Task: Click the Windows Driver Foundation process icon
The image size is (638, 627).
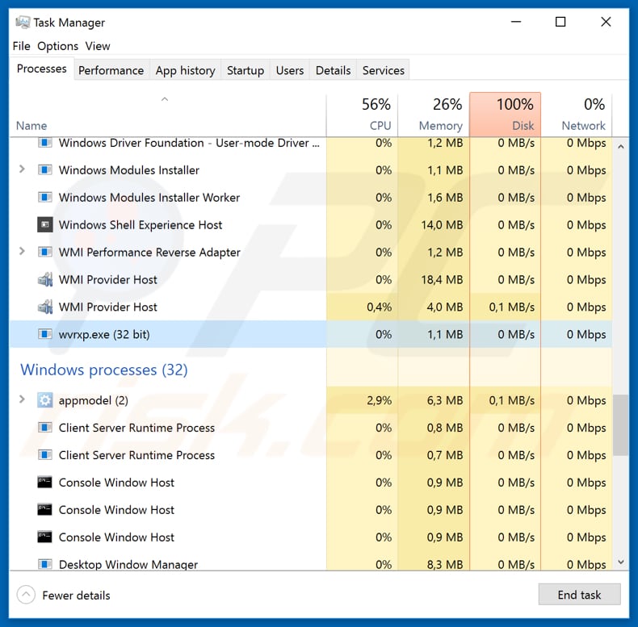Action: [x=45, y=143]
